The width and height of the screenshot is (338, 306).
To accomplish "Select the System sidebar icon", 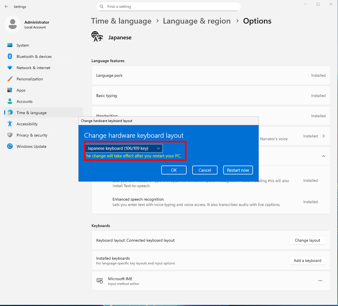I will [10, 45].
